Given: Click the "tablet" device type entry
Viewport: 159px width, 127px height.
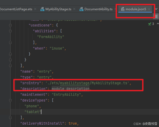Looking at the screenshot, I should coord(33,112).
